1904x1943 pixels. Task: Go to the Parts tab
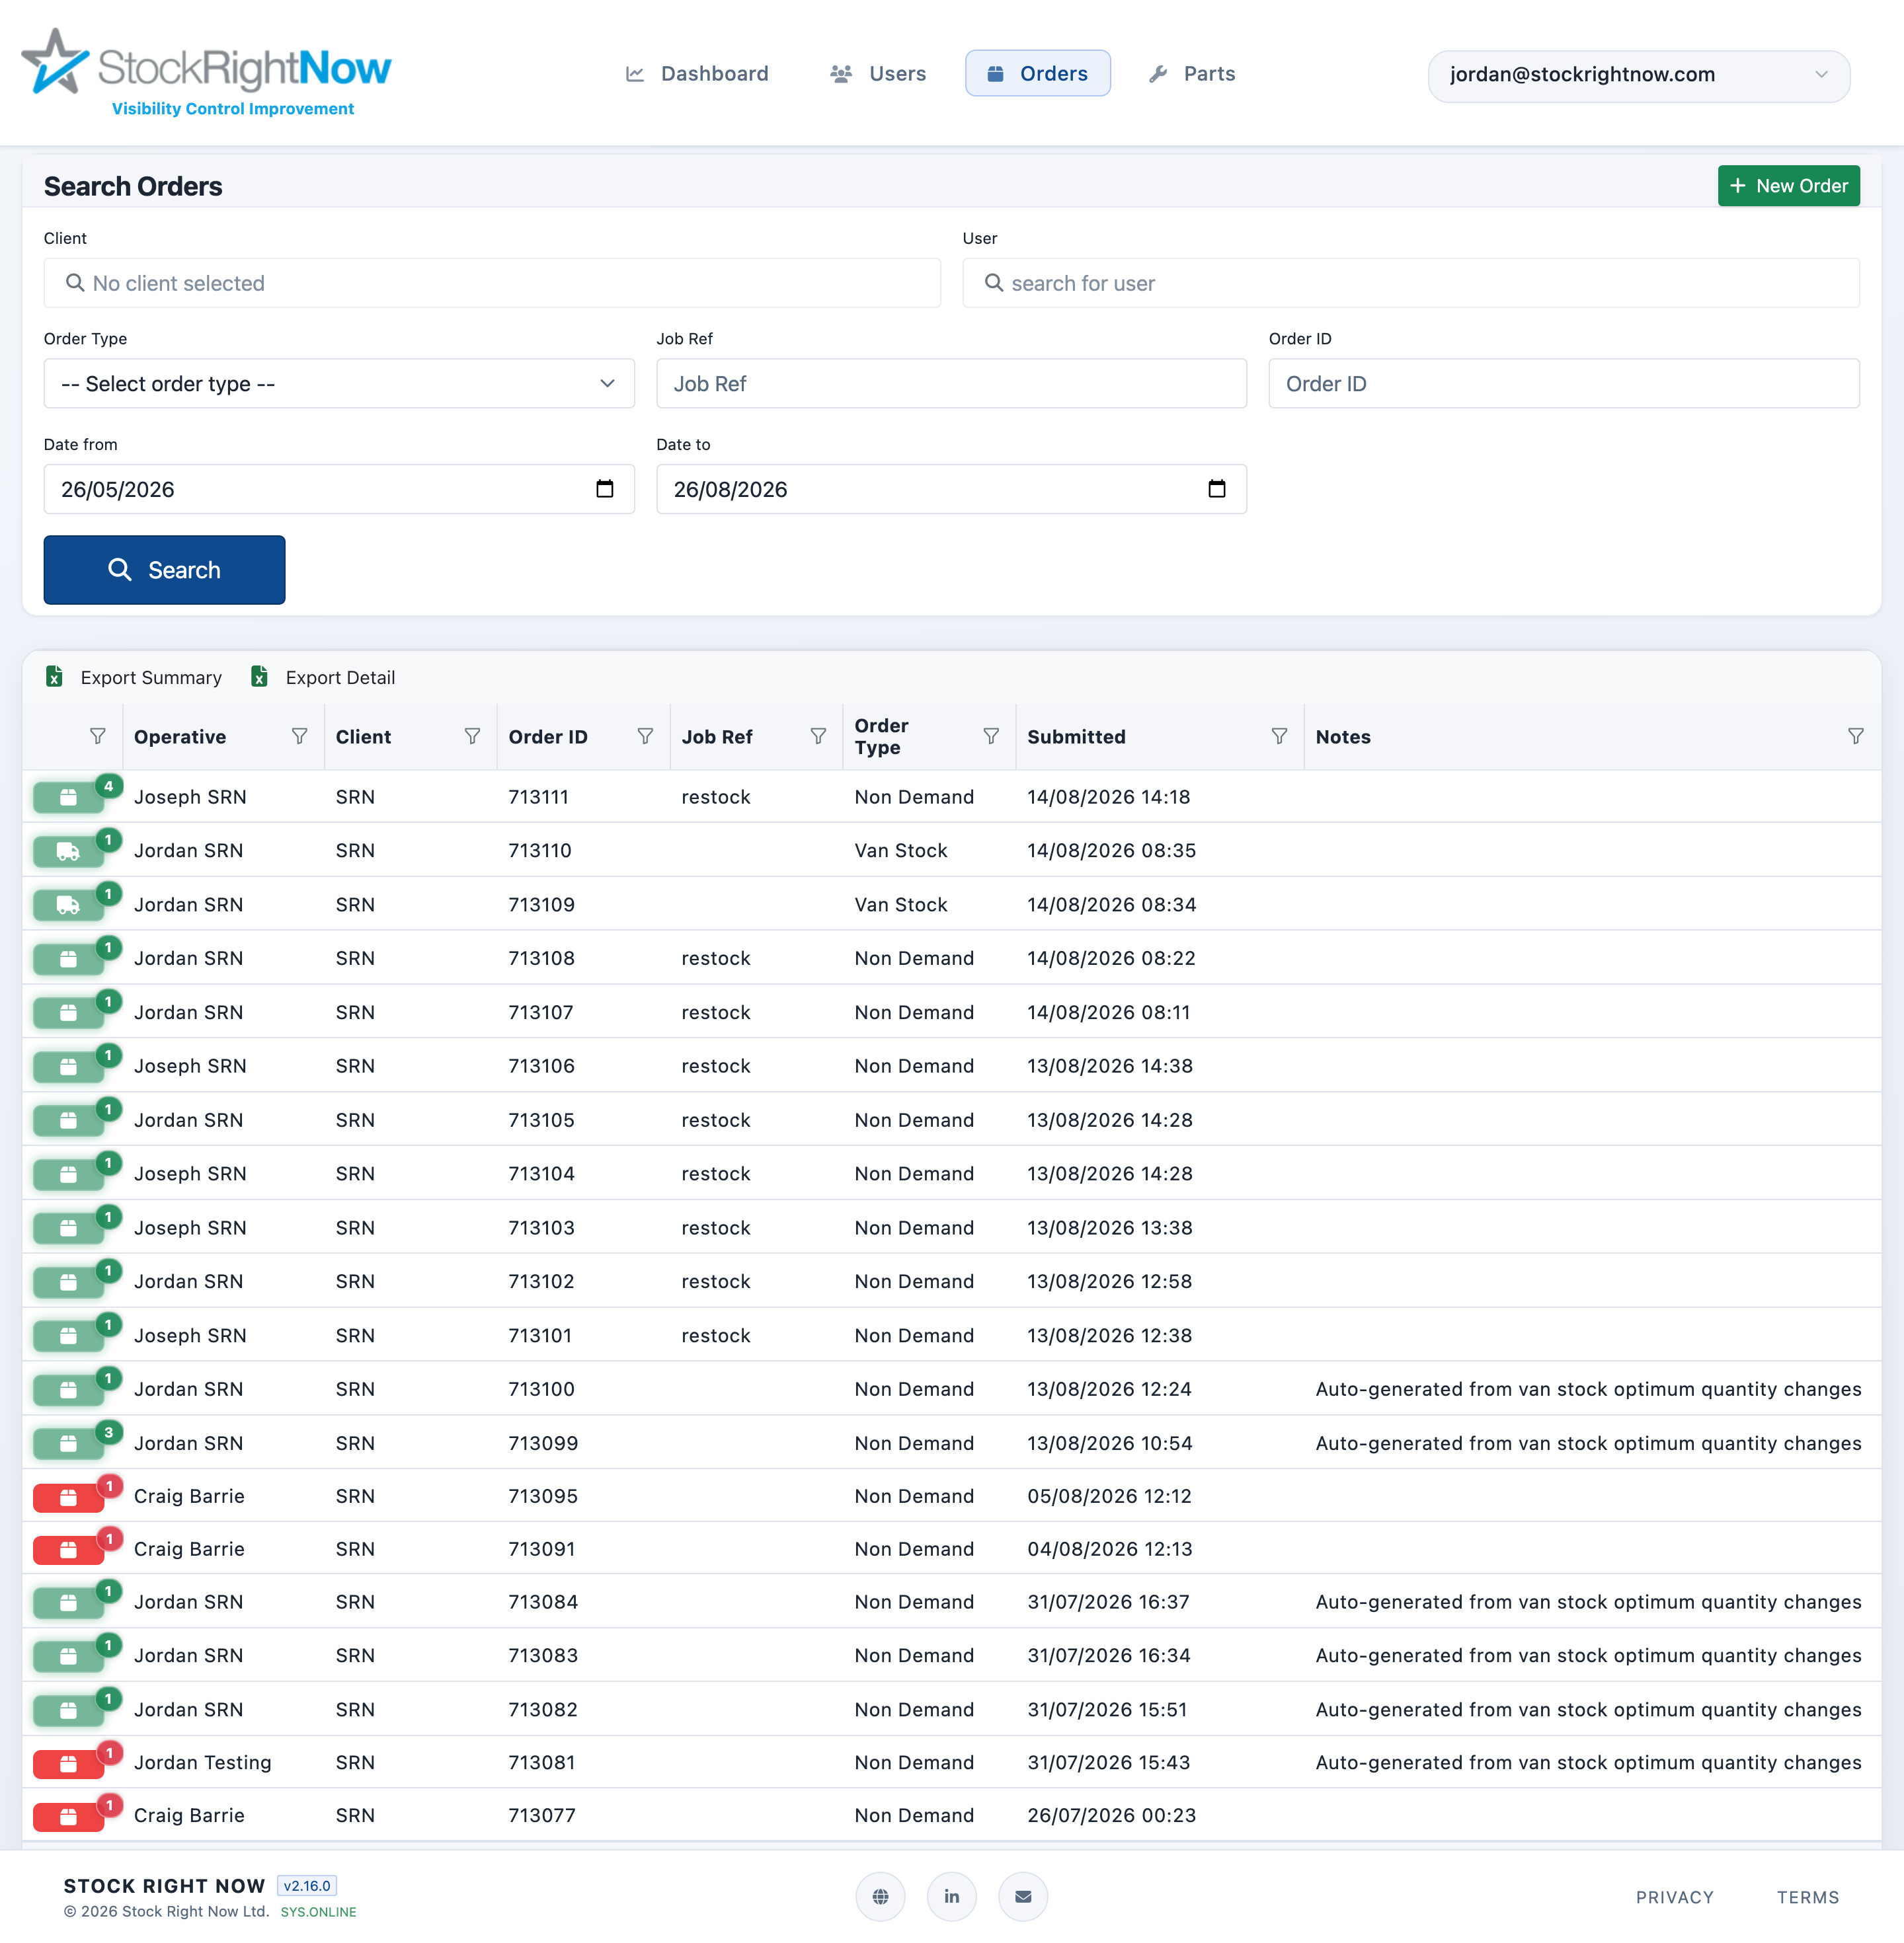point(1192,74)
